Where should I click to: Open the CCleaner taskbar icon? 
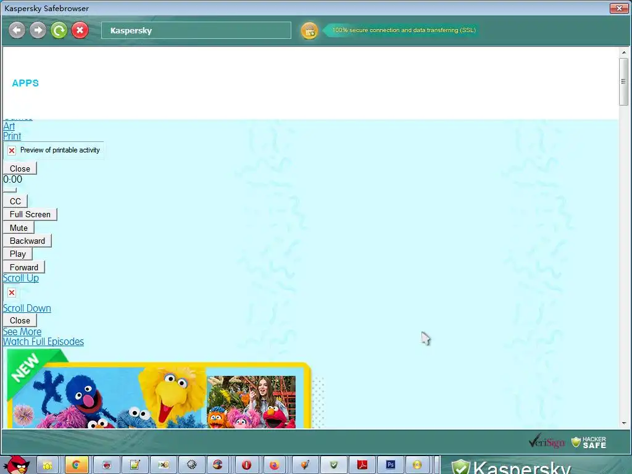[218, 465]
